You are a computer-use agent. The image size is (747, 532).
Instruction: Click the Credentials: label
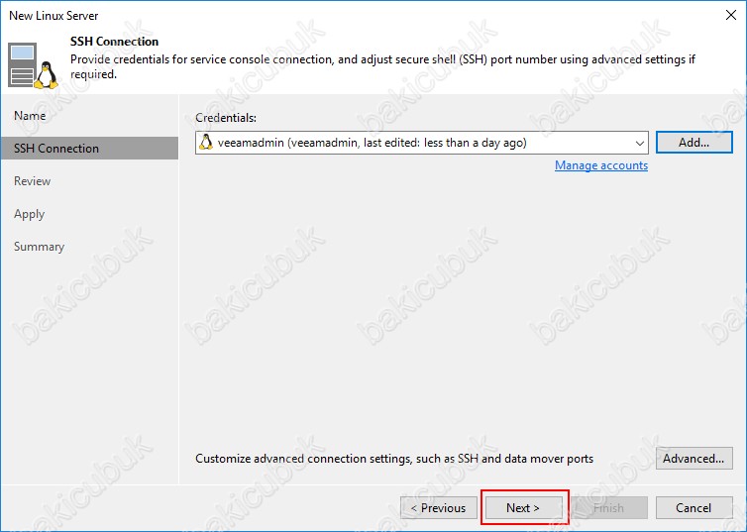click(x=226, y=118)
